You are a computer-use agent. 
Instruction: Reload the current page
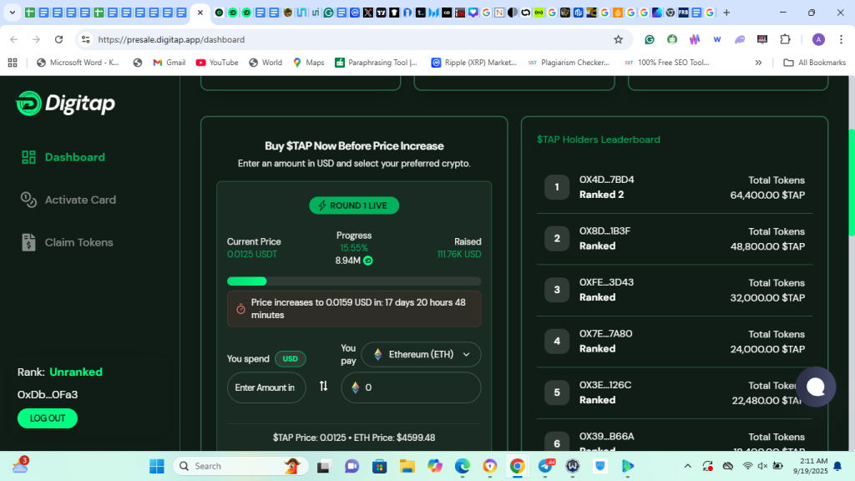(x=59, y=39)
